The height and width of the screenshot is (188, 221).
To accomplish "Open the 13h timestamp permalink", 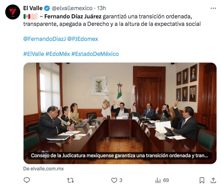I will point(101,8).
